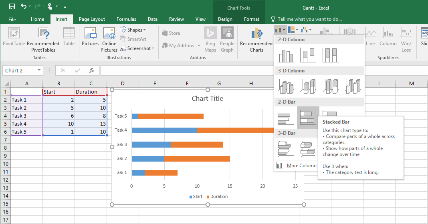Open People Graph add-in
Screen dimensions: 428x224
click(227, 40)
